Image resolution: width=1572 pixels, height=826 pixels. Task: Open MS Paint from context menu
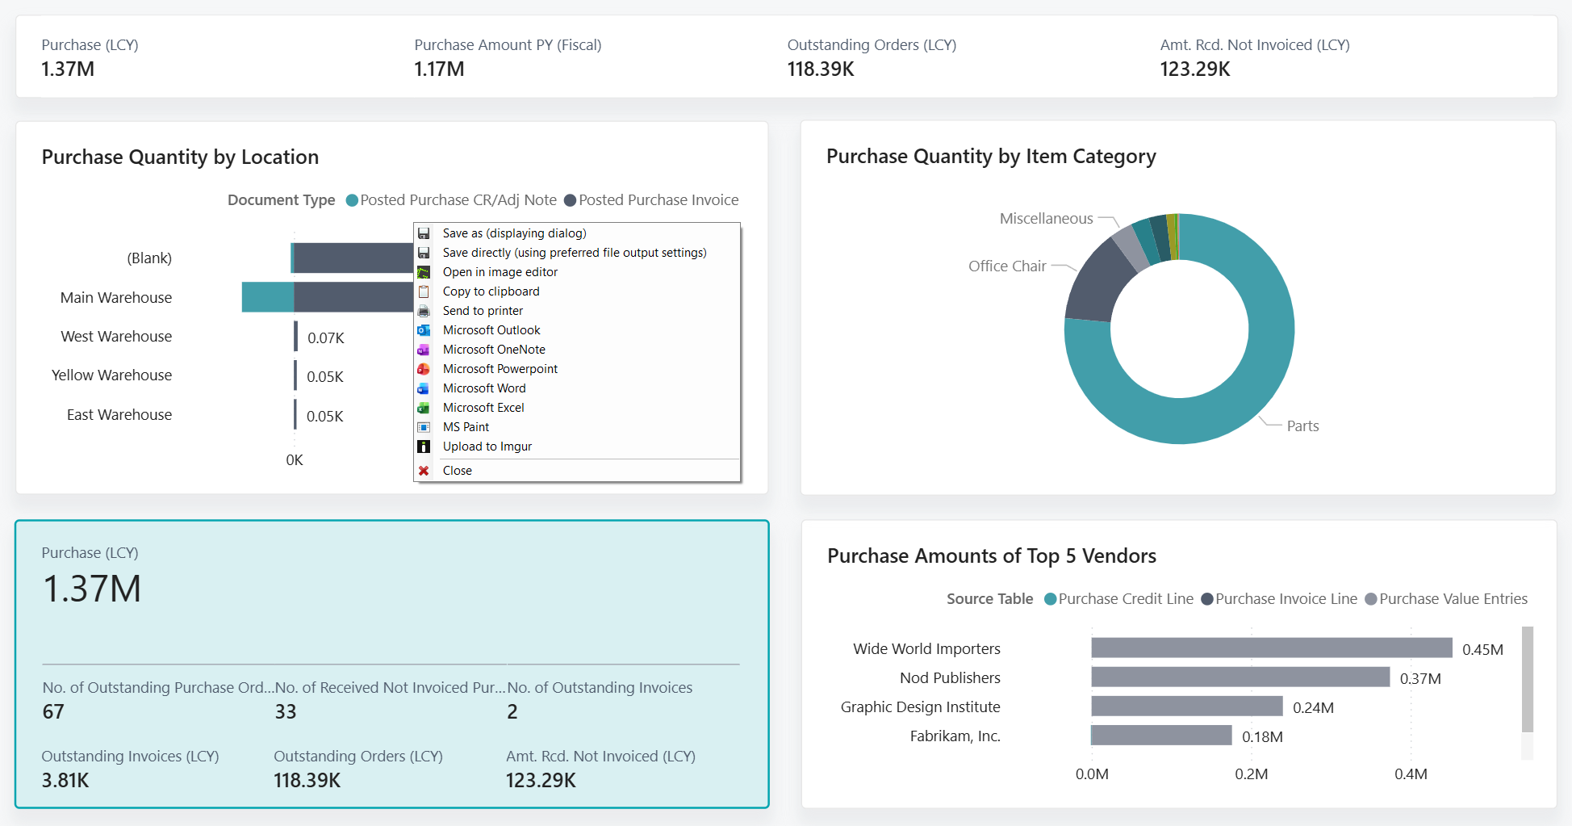[466, 427]
